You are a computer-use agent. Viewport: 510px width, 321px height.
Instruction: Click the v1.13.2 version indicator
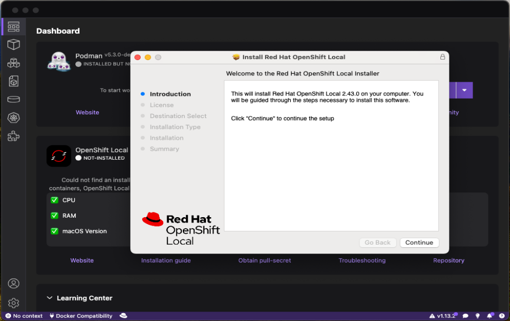point(443,316)
